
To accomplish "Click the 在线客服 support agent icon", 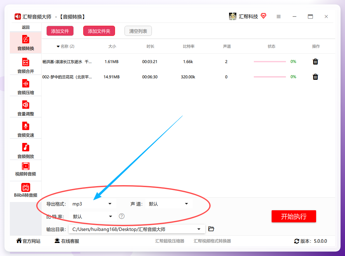I will tap(57, 241).
